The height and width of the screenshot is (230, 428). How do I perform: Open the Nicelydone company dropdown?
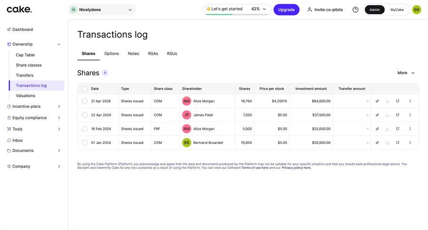pos(102,10)
